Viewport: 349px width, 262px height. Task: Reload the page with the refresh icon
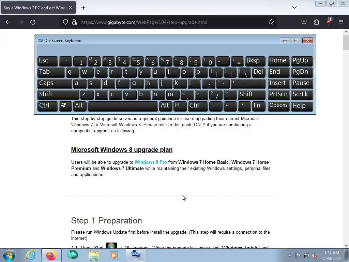tap(33, 22)
